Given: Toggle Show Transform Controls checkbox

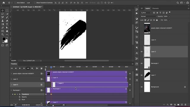Looking at the screenshot, I should (x=35, y=3).
